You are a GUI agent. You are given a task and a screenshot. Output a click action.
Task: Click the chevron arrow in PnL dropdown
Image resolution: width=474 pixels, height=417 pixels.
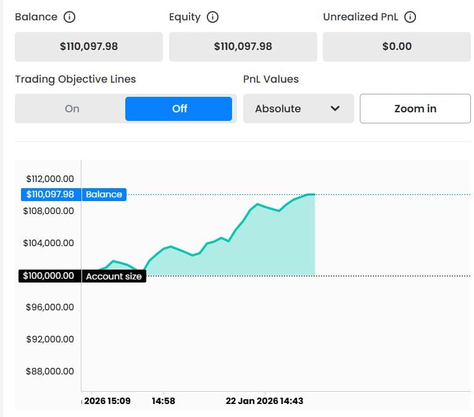click(x=335, y=109)
